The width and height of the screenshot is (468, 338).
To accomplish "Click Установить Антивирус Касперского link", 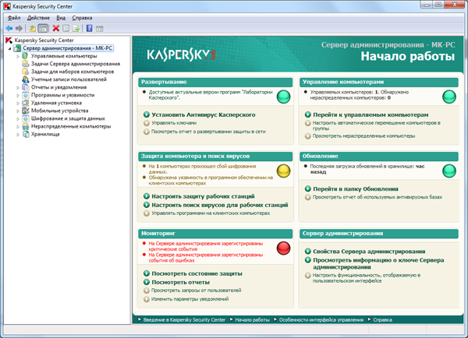I will click(204, 114).
